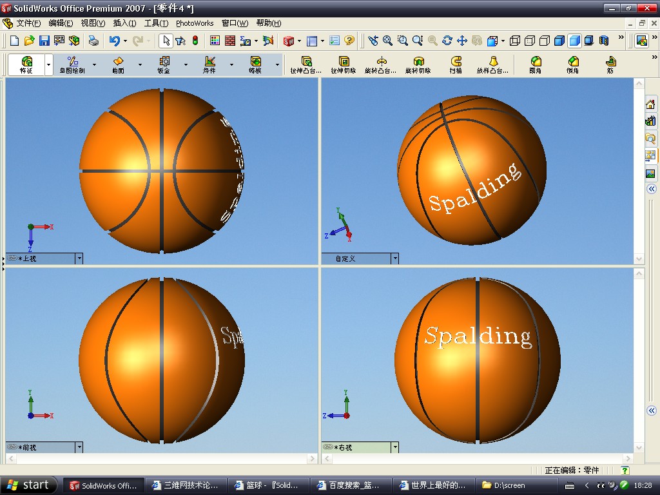Screen dimensions: 660x495
Task: Save the part with the floppy disk icon
Action: [44, 41]
